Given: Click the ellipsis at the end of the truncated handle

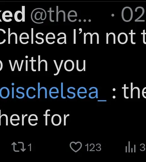Looking at the screenshot, I should 85,20.
